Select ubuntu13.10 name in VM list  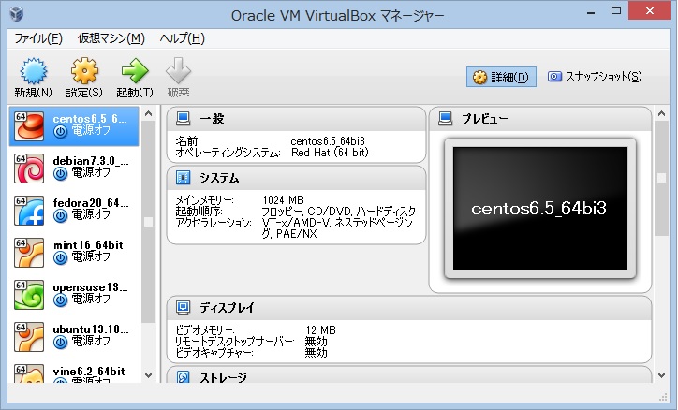(x=91, y=329)
